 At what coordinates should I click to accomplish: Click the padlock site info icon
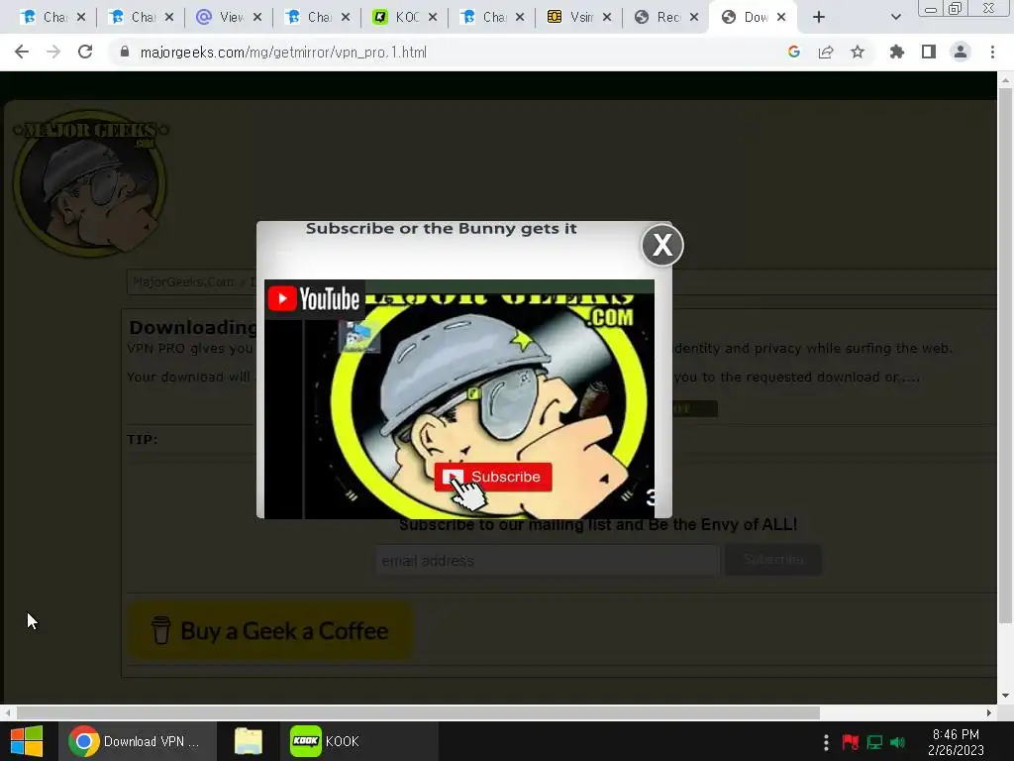point(125,52)
